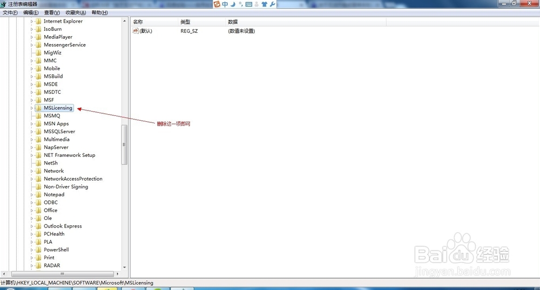This screenshot has width=540, height=290.
Task: Select the Non-Driver Signing registry key
Action: (66, 187)
